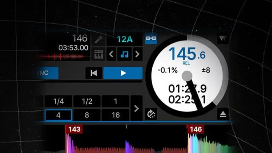Screen dimensions: 272x153
Task: Select the 1 beat loop size
Action: (x=116, y=101)
